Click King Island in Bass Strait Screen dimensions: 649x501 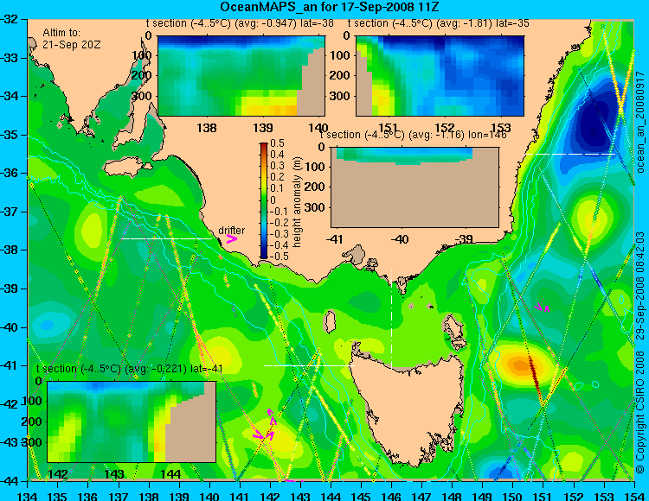330,321
